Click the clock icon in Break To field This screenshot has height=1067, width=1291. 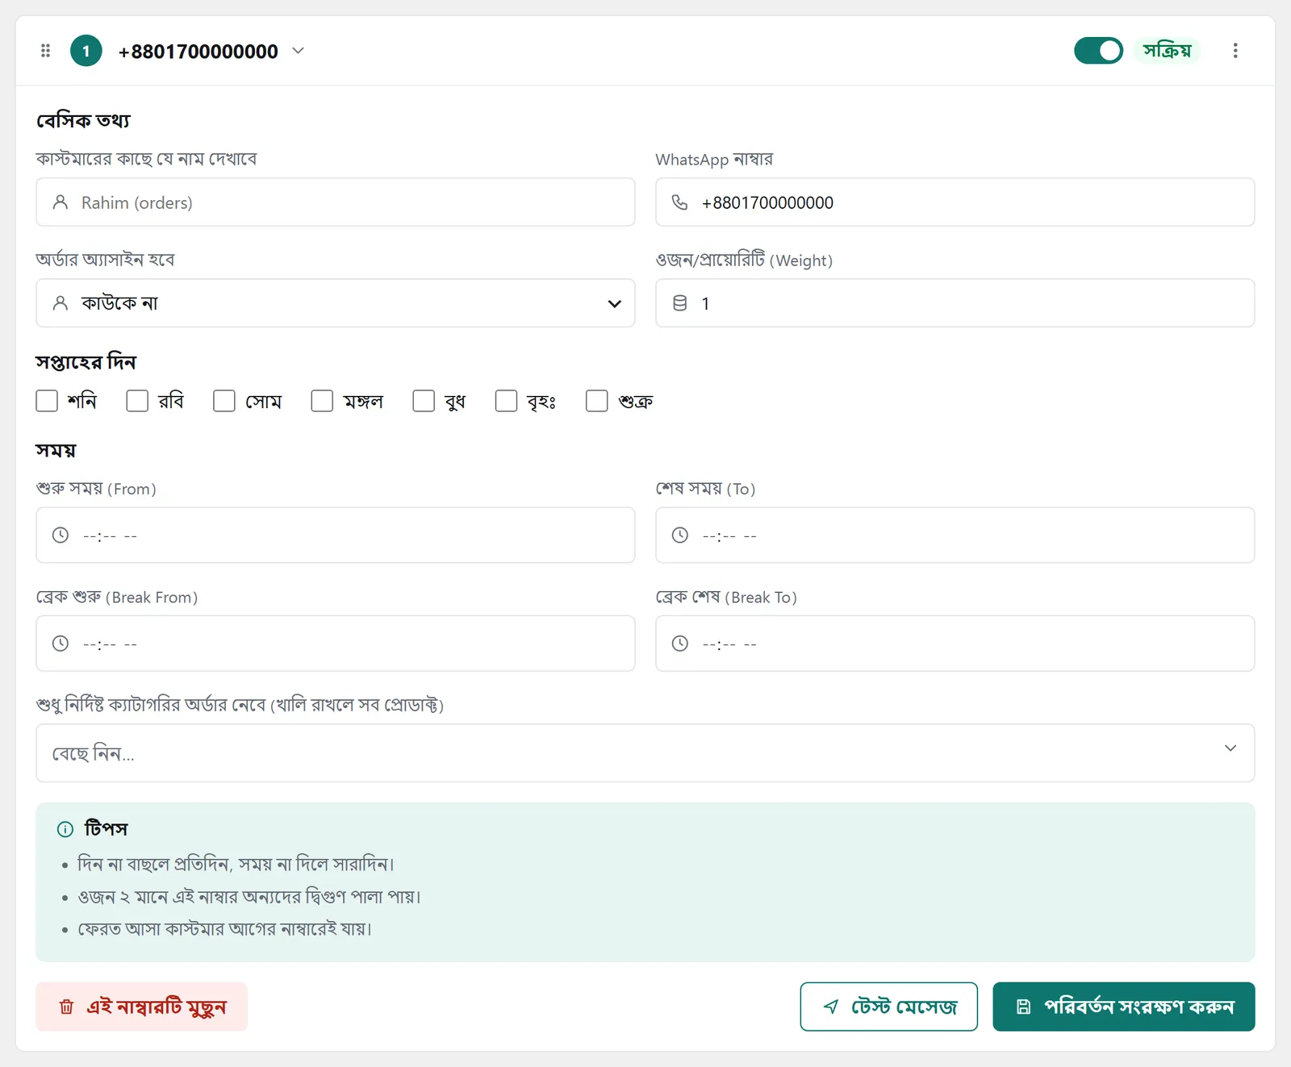point(680,644)
